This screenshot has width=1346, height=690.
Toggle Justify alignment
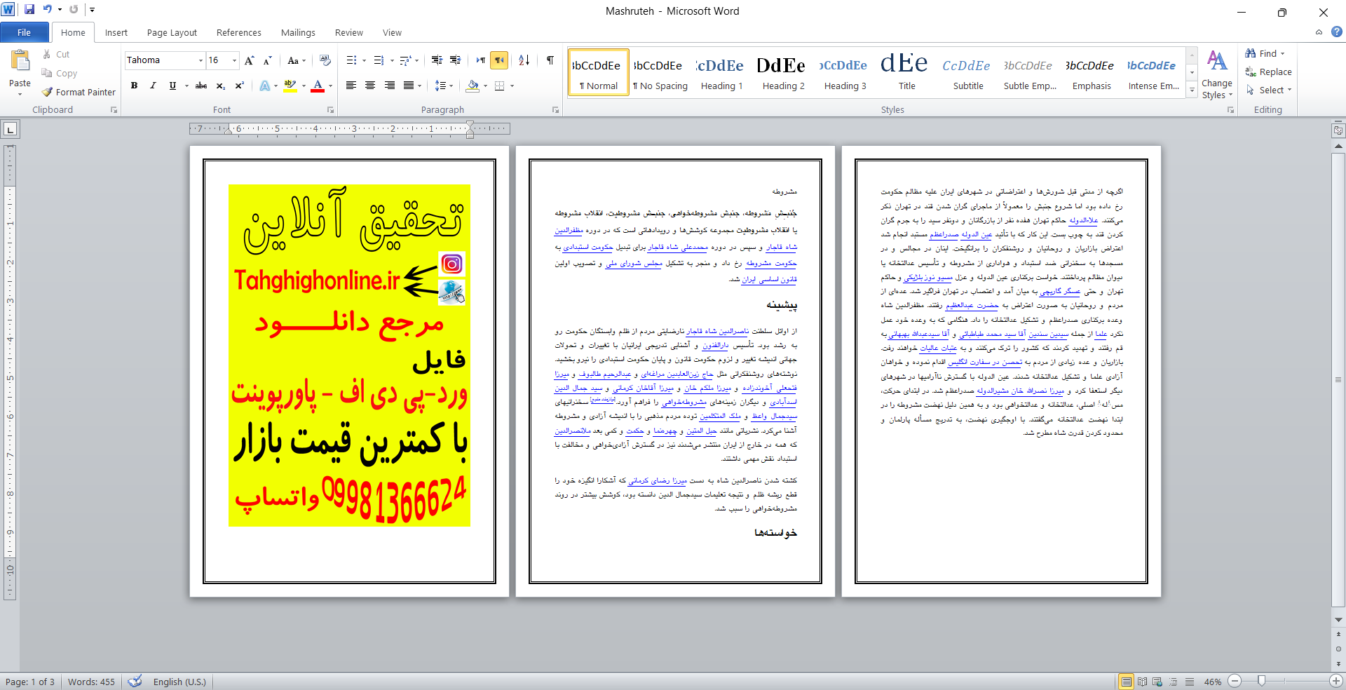point(408,86)
